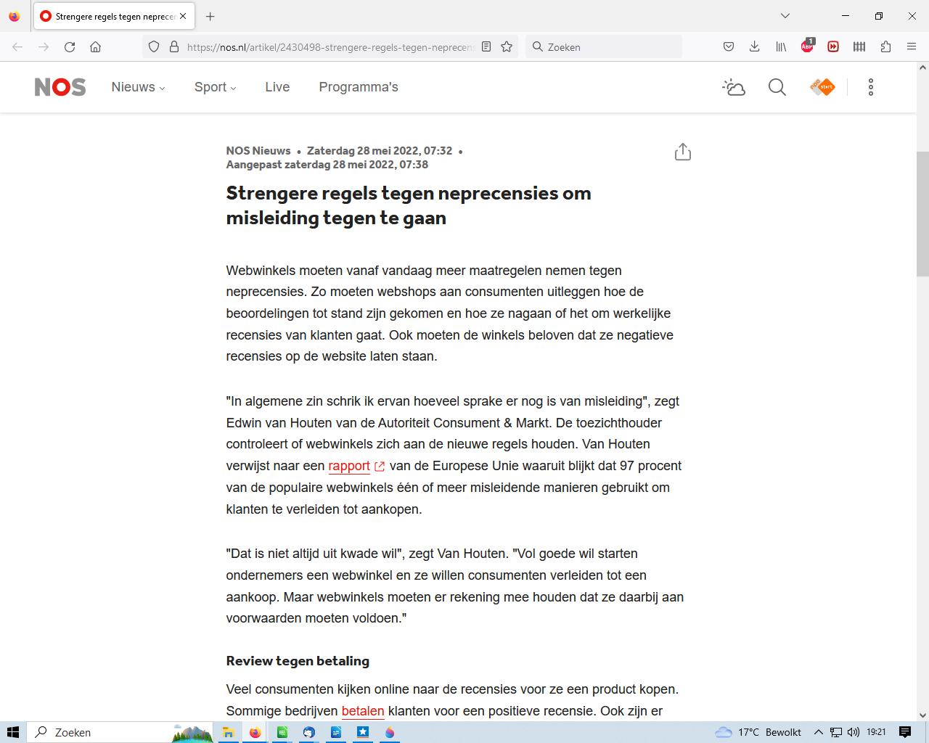
Task: Click the article headline text
Action: point(409,205)
